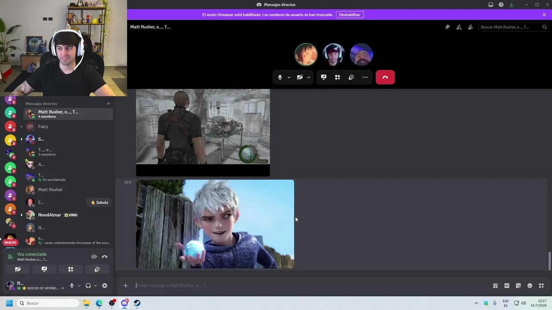Open the Resident Evil game screenshot
The width and height of the screenshot is (552, 310).
coord(203,133)
